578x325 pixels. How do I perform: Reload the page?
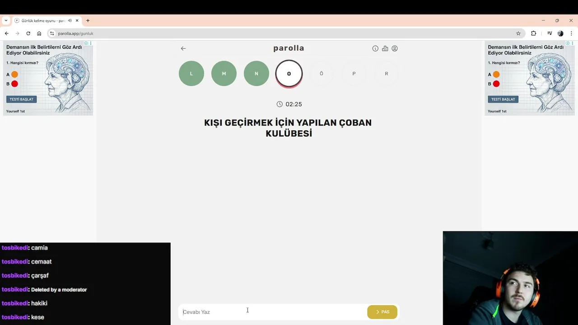point(28,33)
